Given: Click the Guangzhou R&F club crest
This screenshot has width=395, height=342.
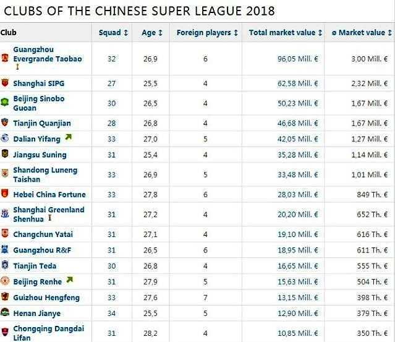Looking at the screenshot, I should click(5, 249).
